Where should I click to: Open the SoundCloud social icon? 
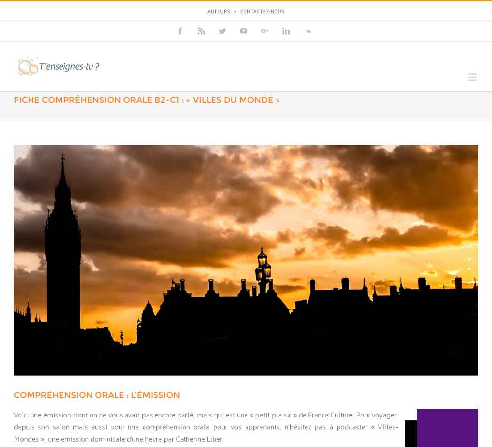307,31
